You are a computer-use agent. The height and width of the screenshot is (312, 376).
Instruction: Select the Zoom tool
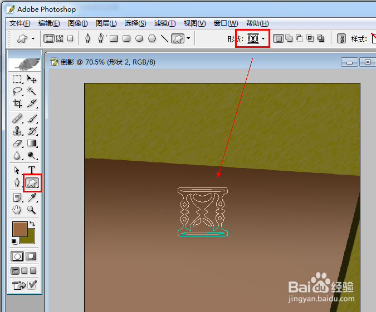pyautogui.click(x=32, y=210)
